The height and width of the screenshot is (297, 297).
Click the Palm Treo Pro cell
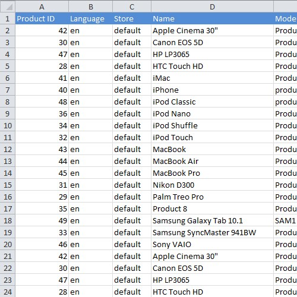pos(212,197)
